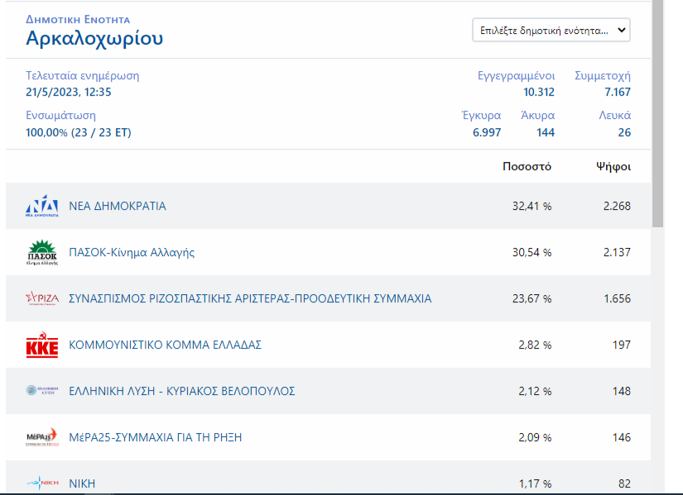This screenshot has width=683, height=495.
Task: Click the Ελληνική Λύση party emblem
Action: click(x=42, y=392)
